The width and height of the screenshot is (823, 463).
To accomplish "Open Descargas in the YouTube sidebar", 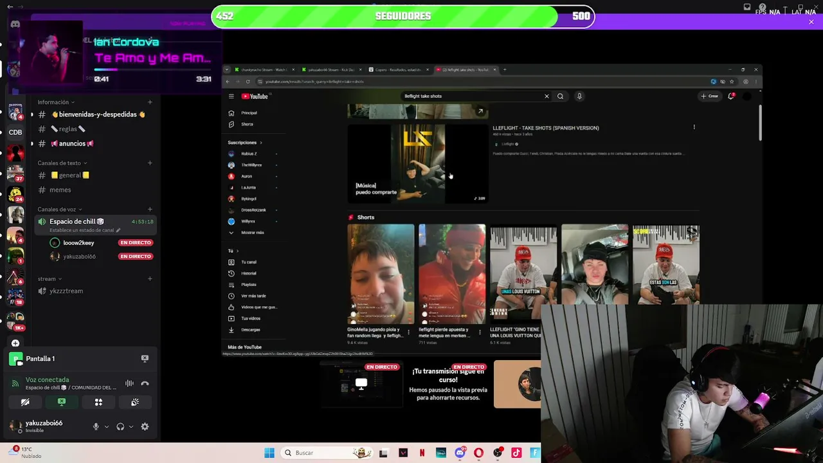I will [x=250, y=330].
